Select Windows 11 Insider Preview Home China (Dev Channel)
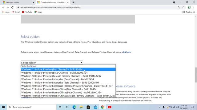Image resolution: width=197 pixels, height=110 pixels. click(x=68, y=89)
